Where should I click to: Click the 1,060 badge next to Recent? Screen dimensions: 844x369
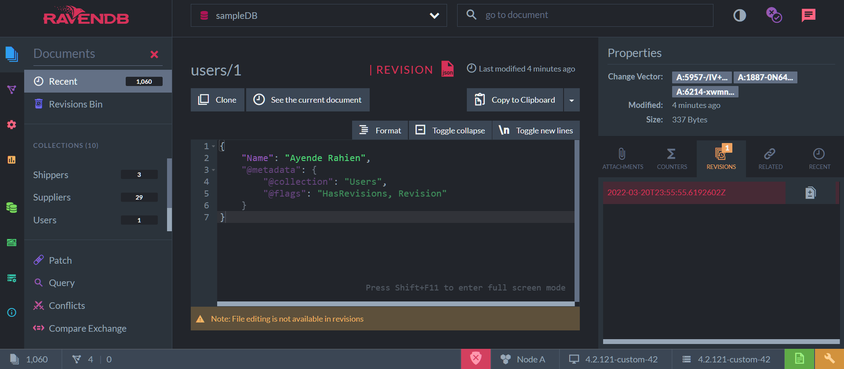pyautogui.click(x=144, y=81)
